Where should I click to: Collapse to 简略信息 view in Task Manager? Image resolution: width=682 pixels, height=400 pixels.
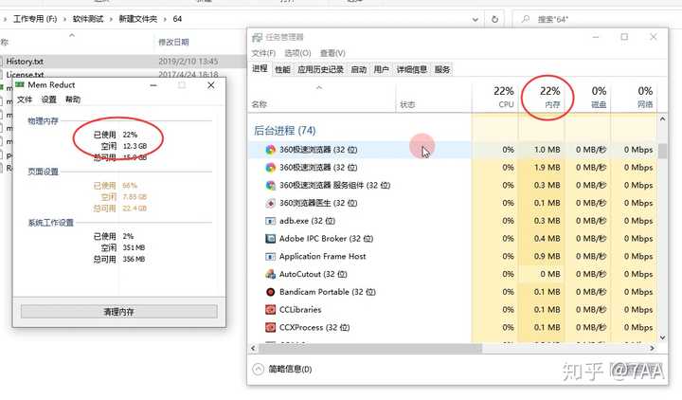282,369
